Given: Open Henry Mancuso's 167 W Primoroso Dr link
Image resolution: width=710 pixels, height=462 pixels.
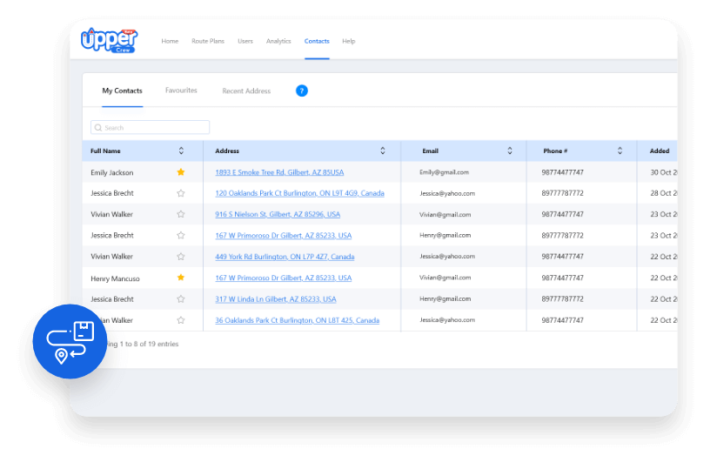Looking at the screenshot, I should point(284,278).
